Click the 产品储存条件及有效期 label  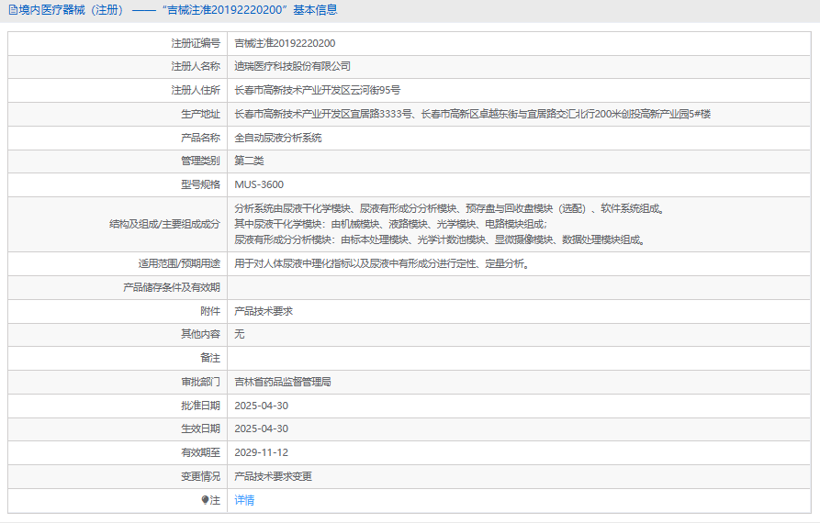point(172,287)
